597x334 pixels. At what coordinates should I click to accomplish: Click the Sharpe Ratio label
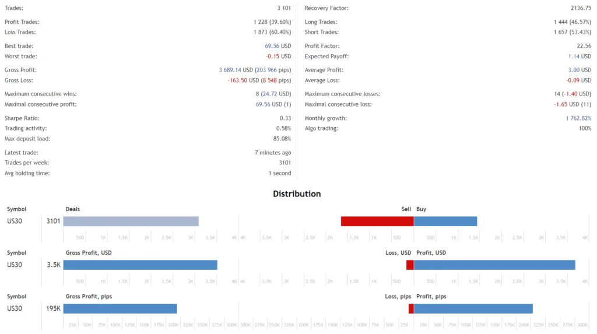pyautogui.click(x=22, y=118)
